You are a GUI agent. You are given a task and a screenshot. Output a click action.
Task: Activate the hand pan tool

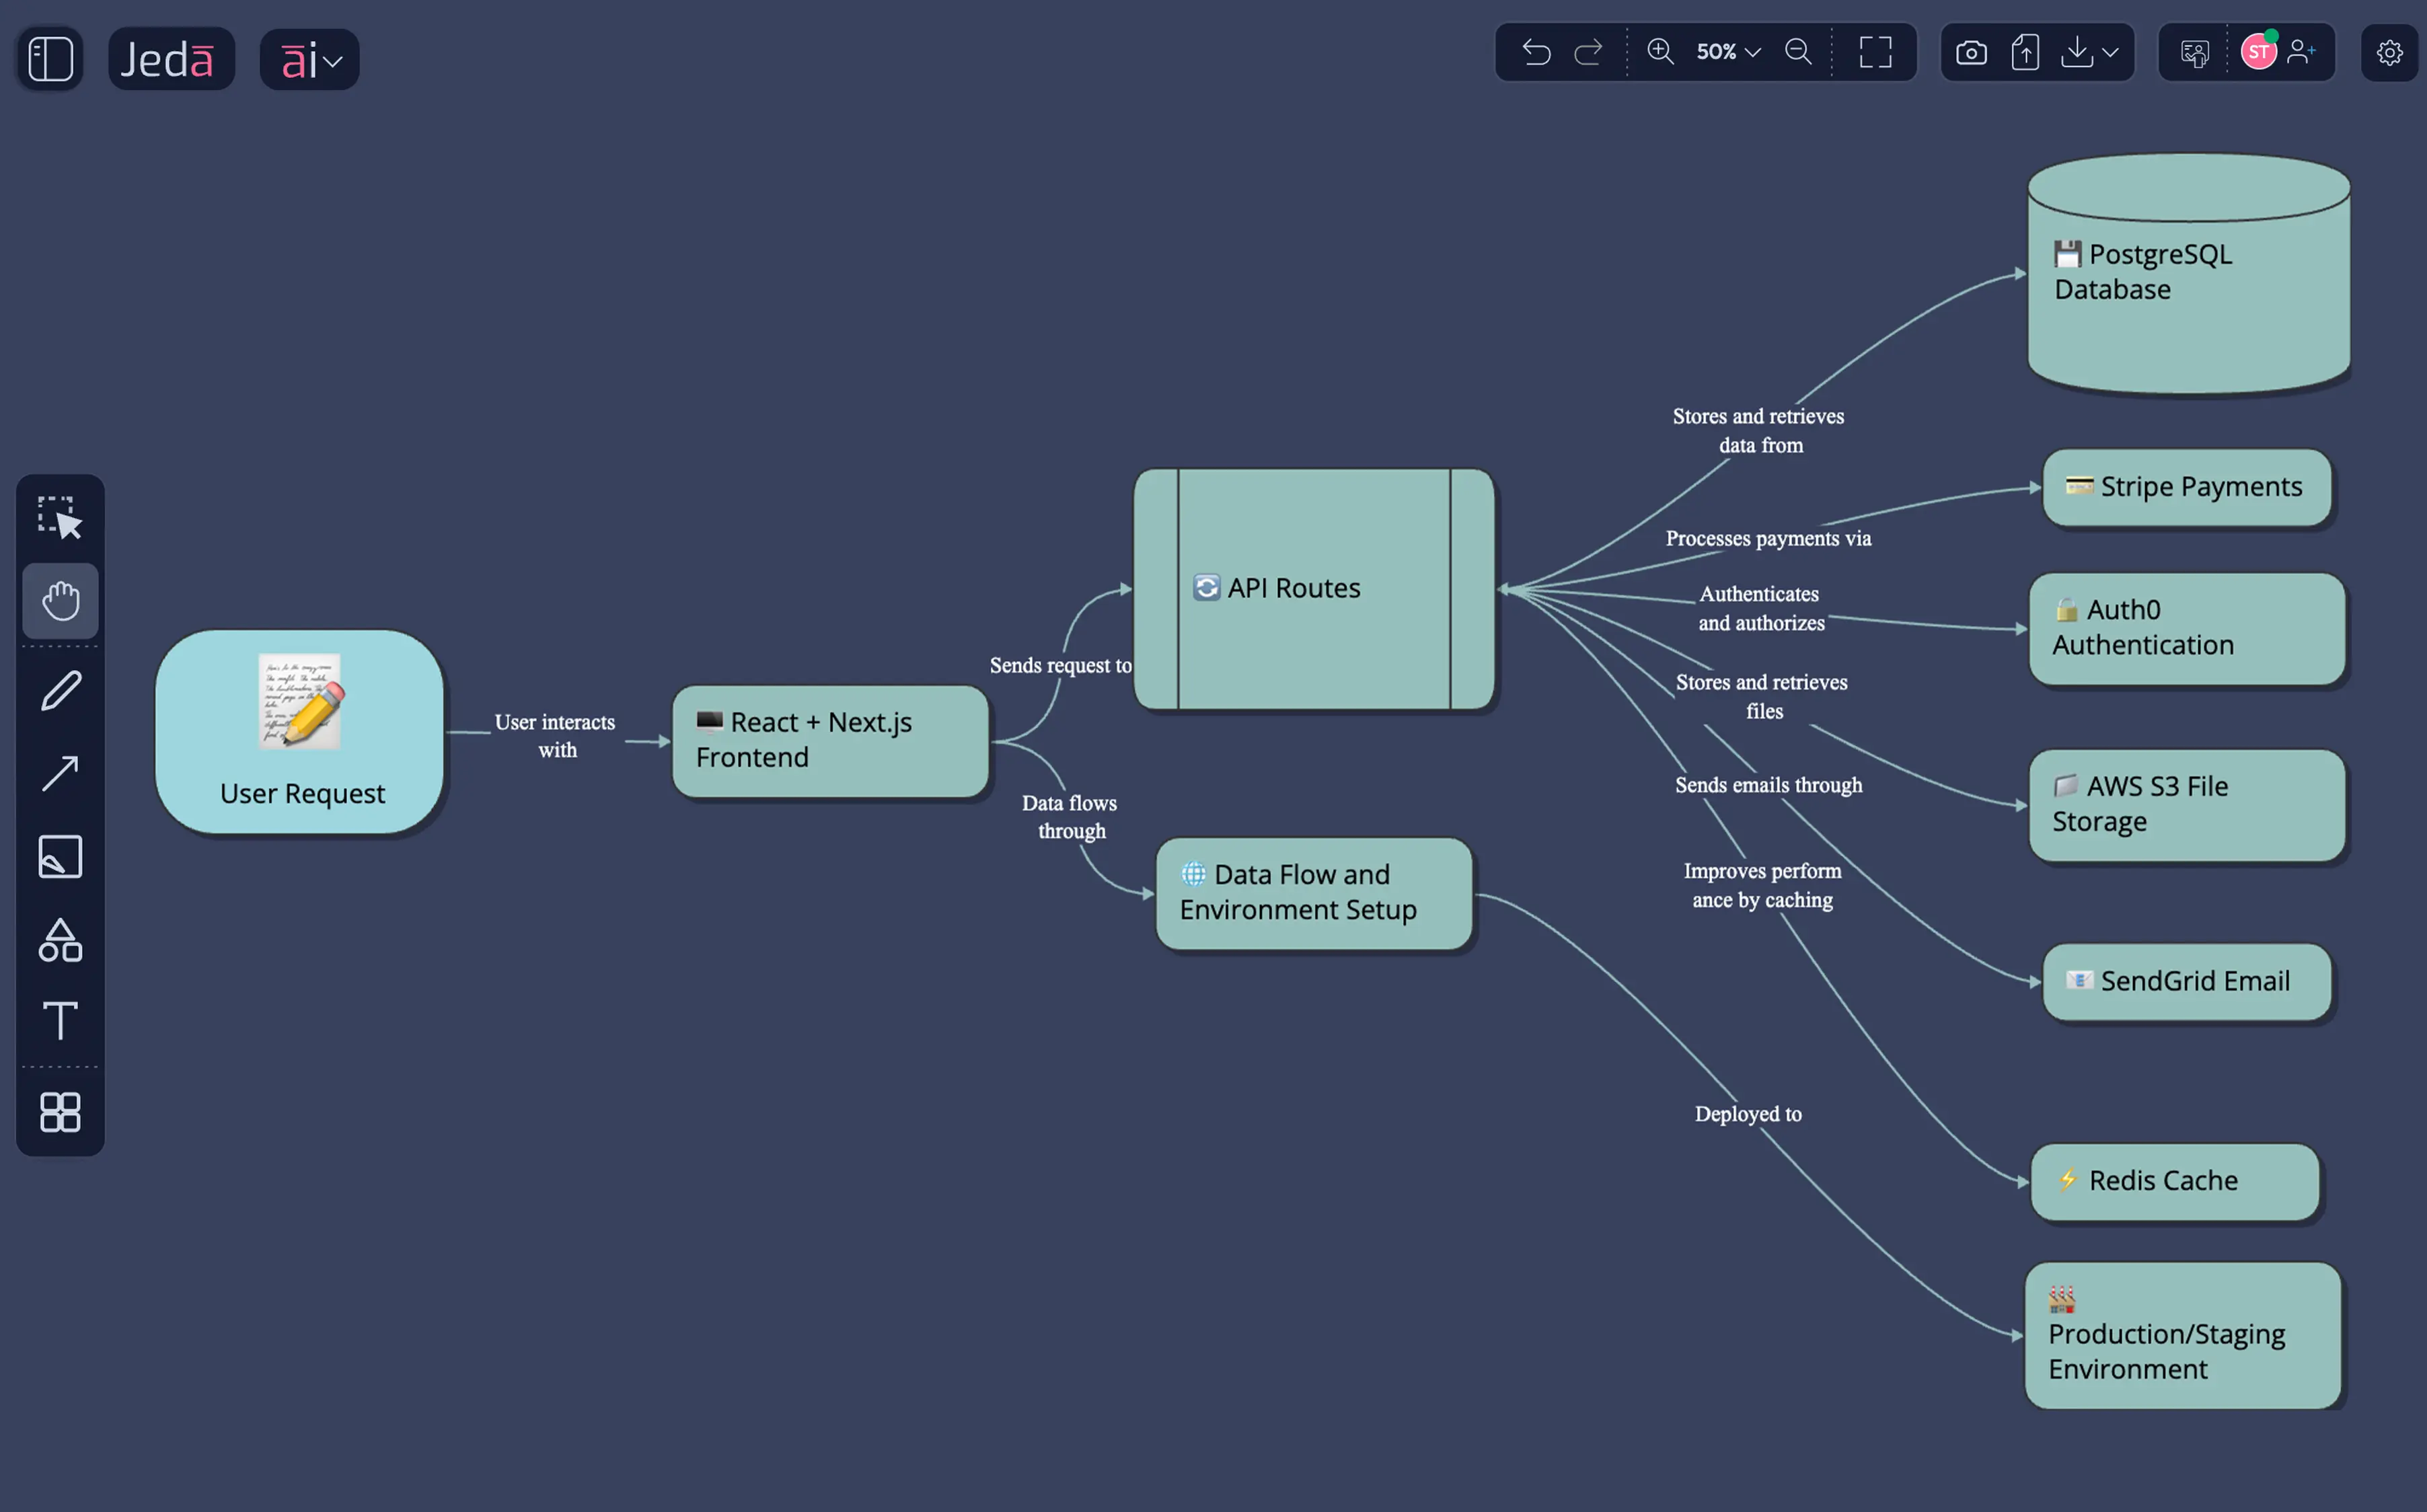[60, 601]
